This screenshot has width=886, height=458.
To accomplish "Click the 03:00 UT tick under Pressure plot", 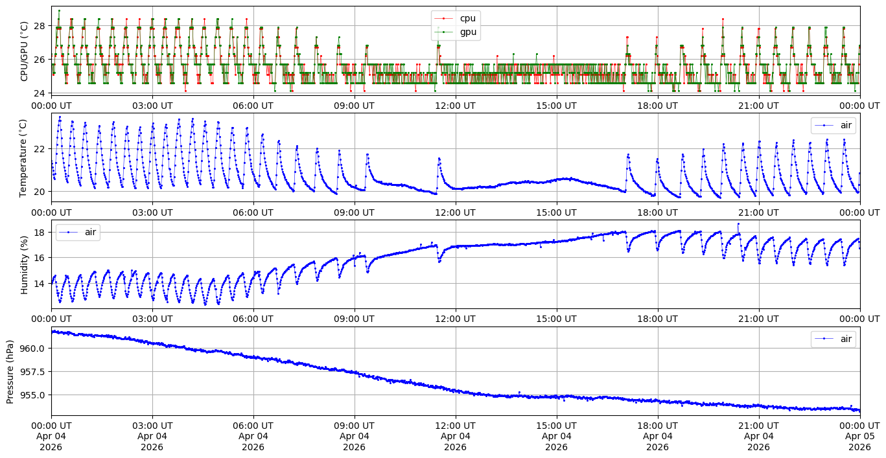I will pyautogui.click(x=152, y=426).
